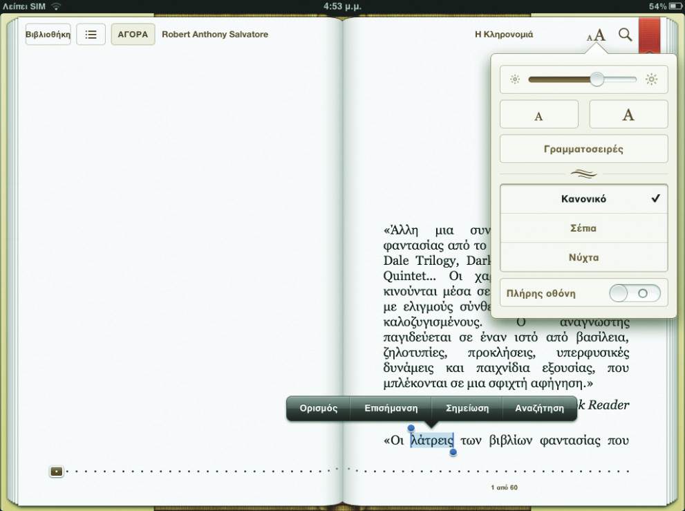This screenshot has height=511, width=685.
Task: Select the Νύχτα theme
Action: point(583,257)
